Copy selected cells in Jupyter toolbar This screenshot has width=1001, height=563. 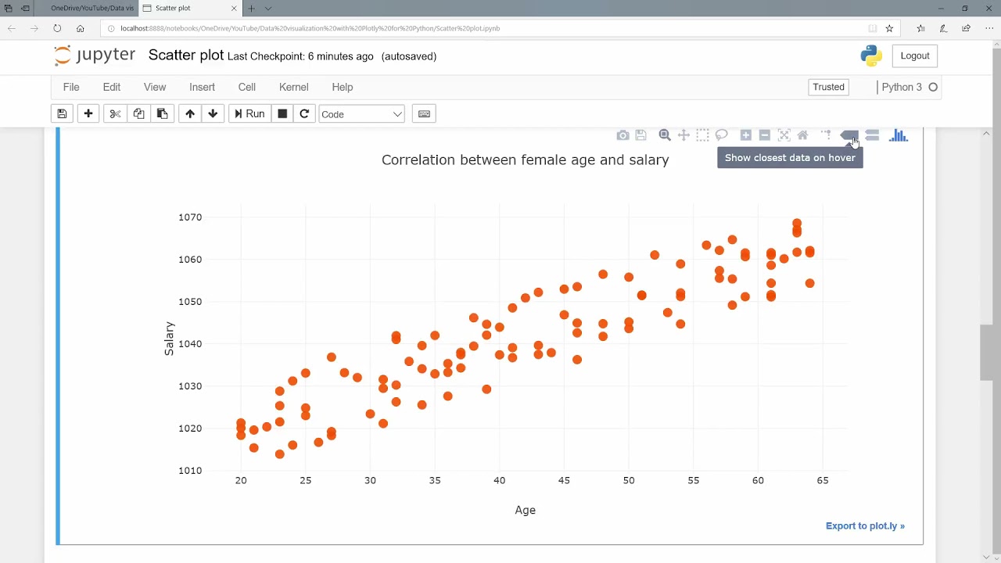tap(138, 114)
